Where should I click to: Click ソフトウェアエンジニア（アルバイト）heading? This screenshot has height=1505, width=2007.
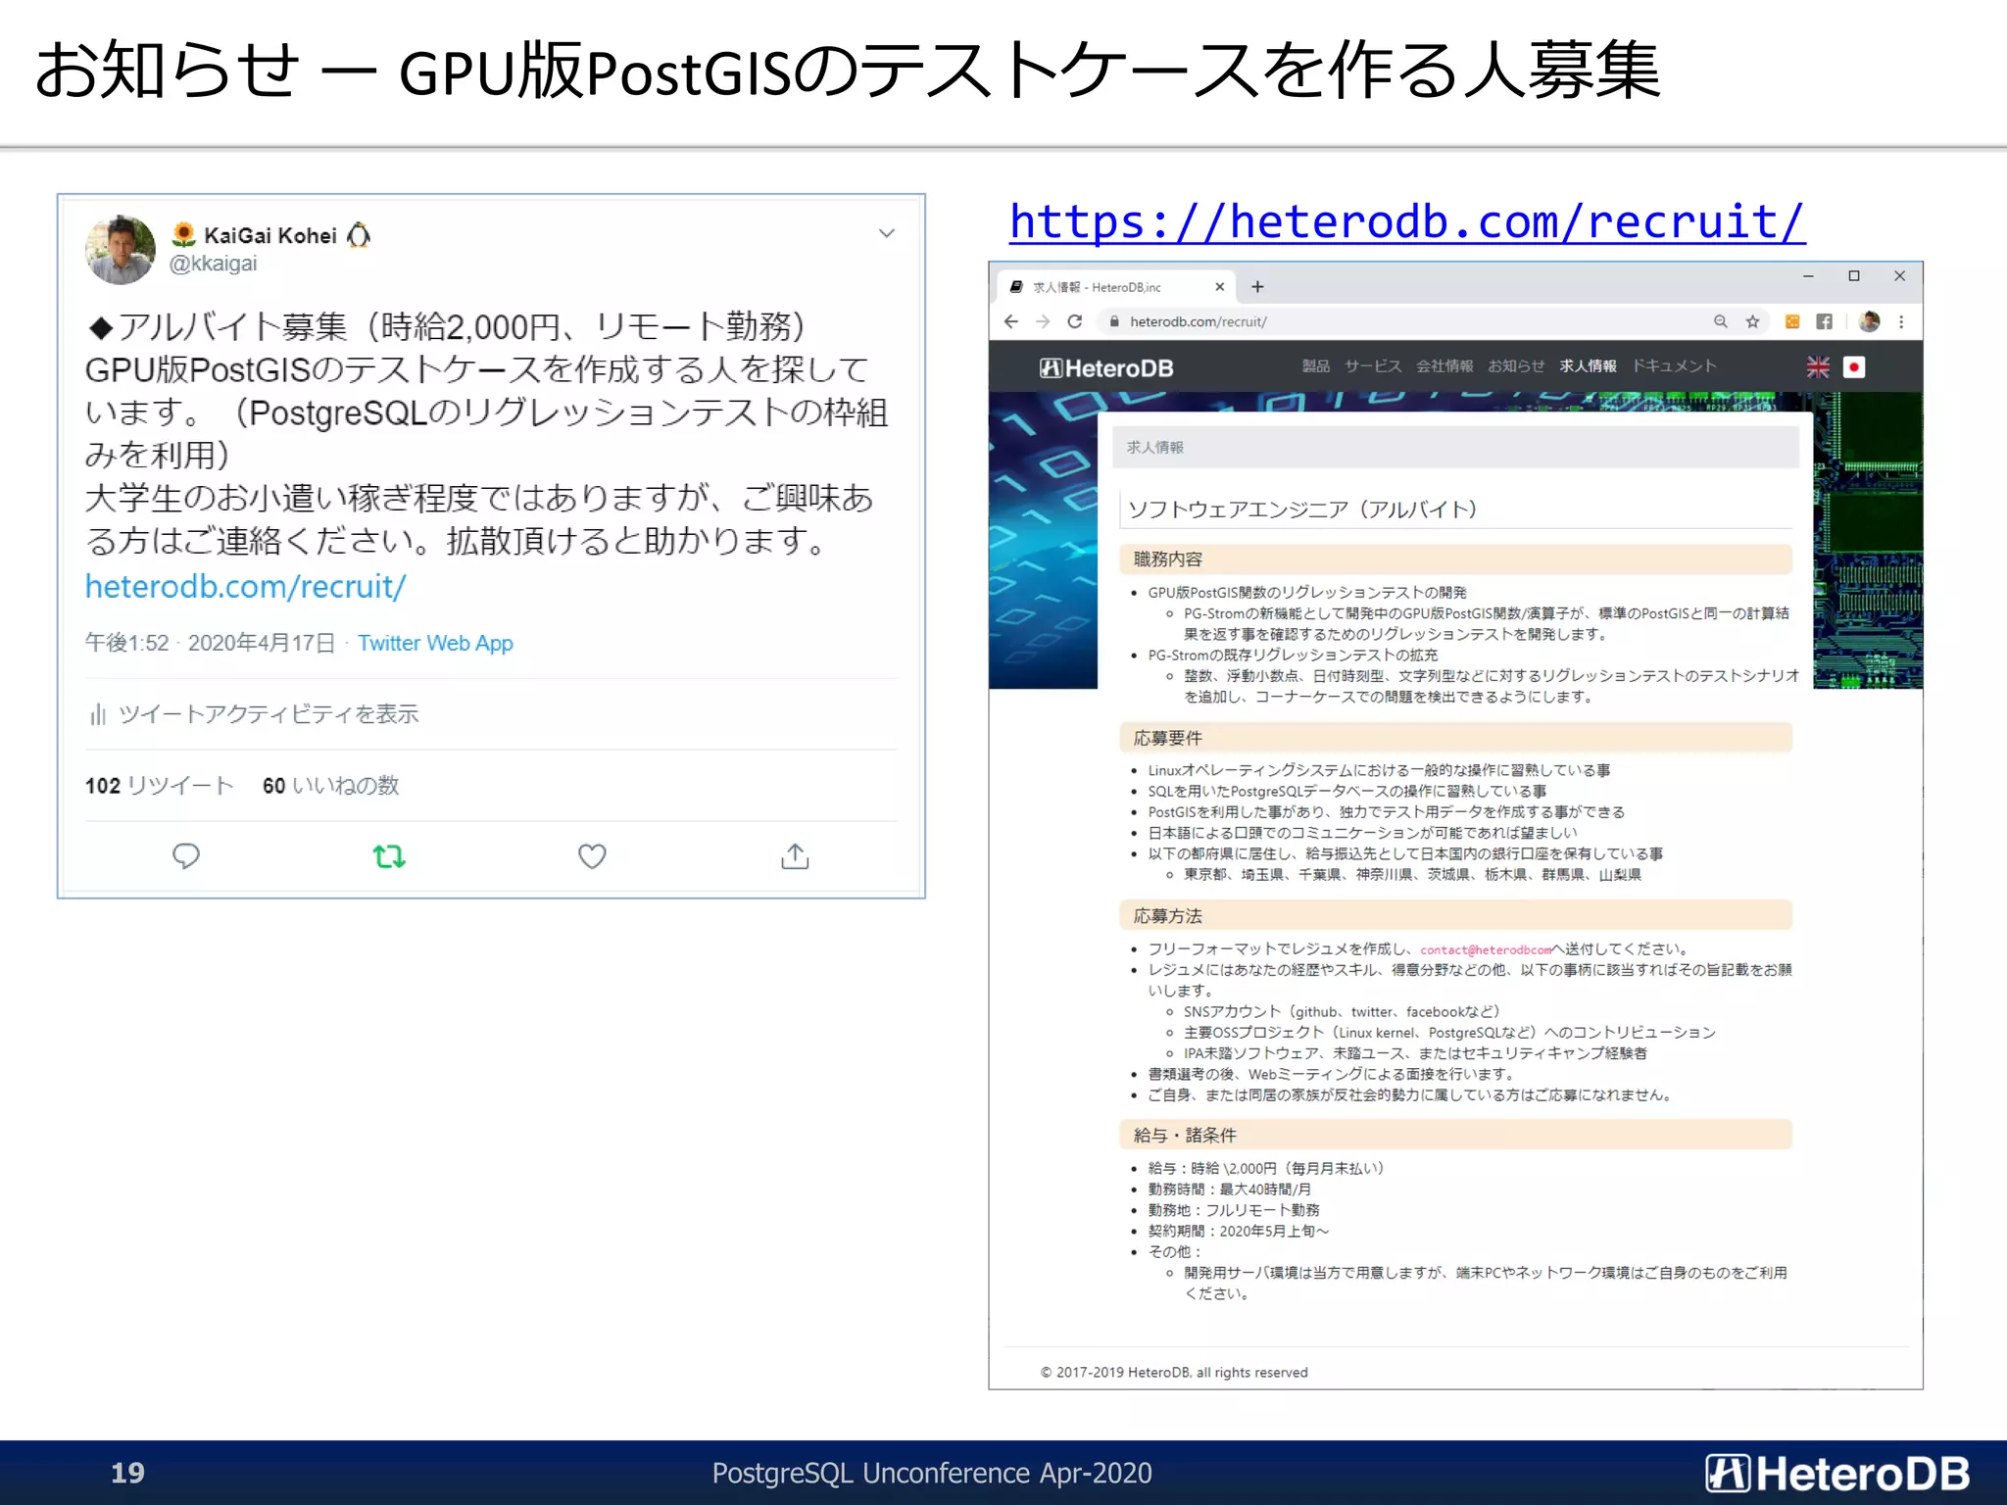(x=1302, y=510)
